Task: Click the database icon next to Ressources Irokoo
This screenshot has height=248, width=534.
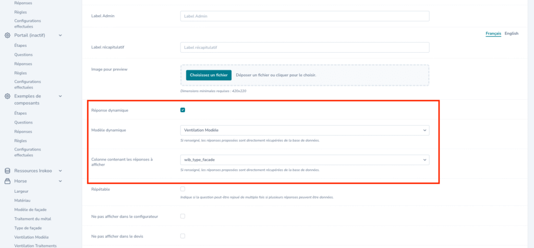Action: click(7, 171)
